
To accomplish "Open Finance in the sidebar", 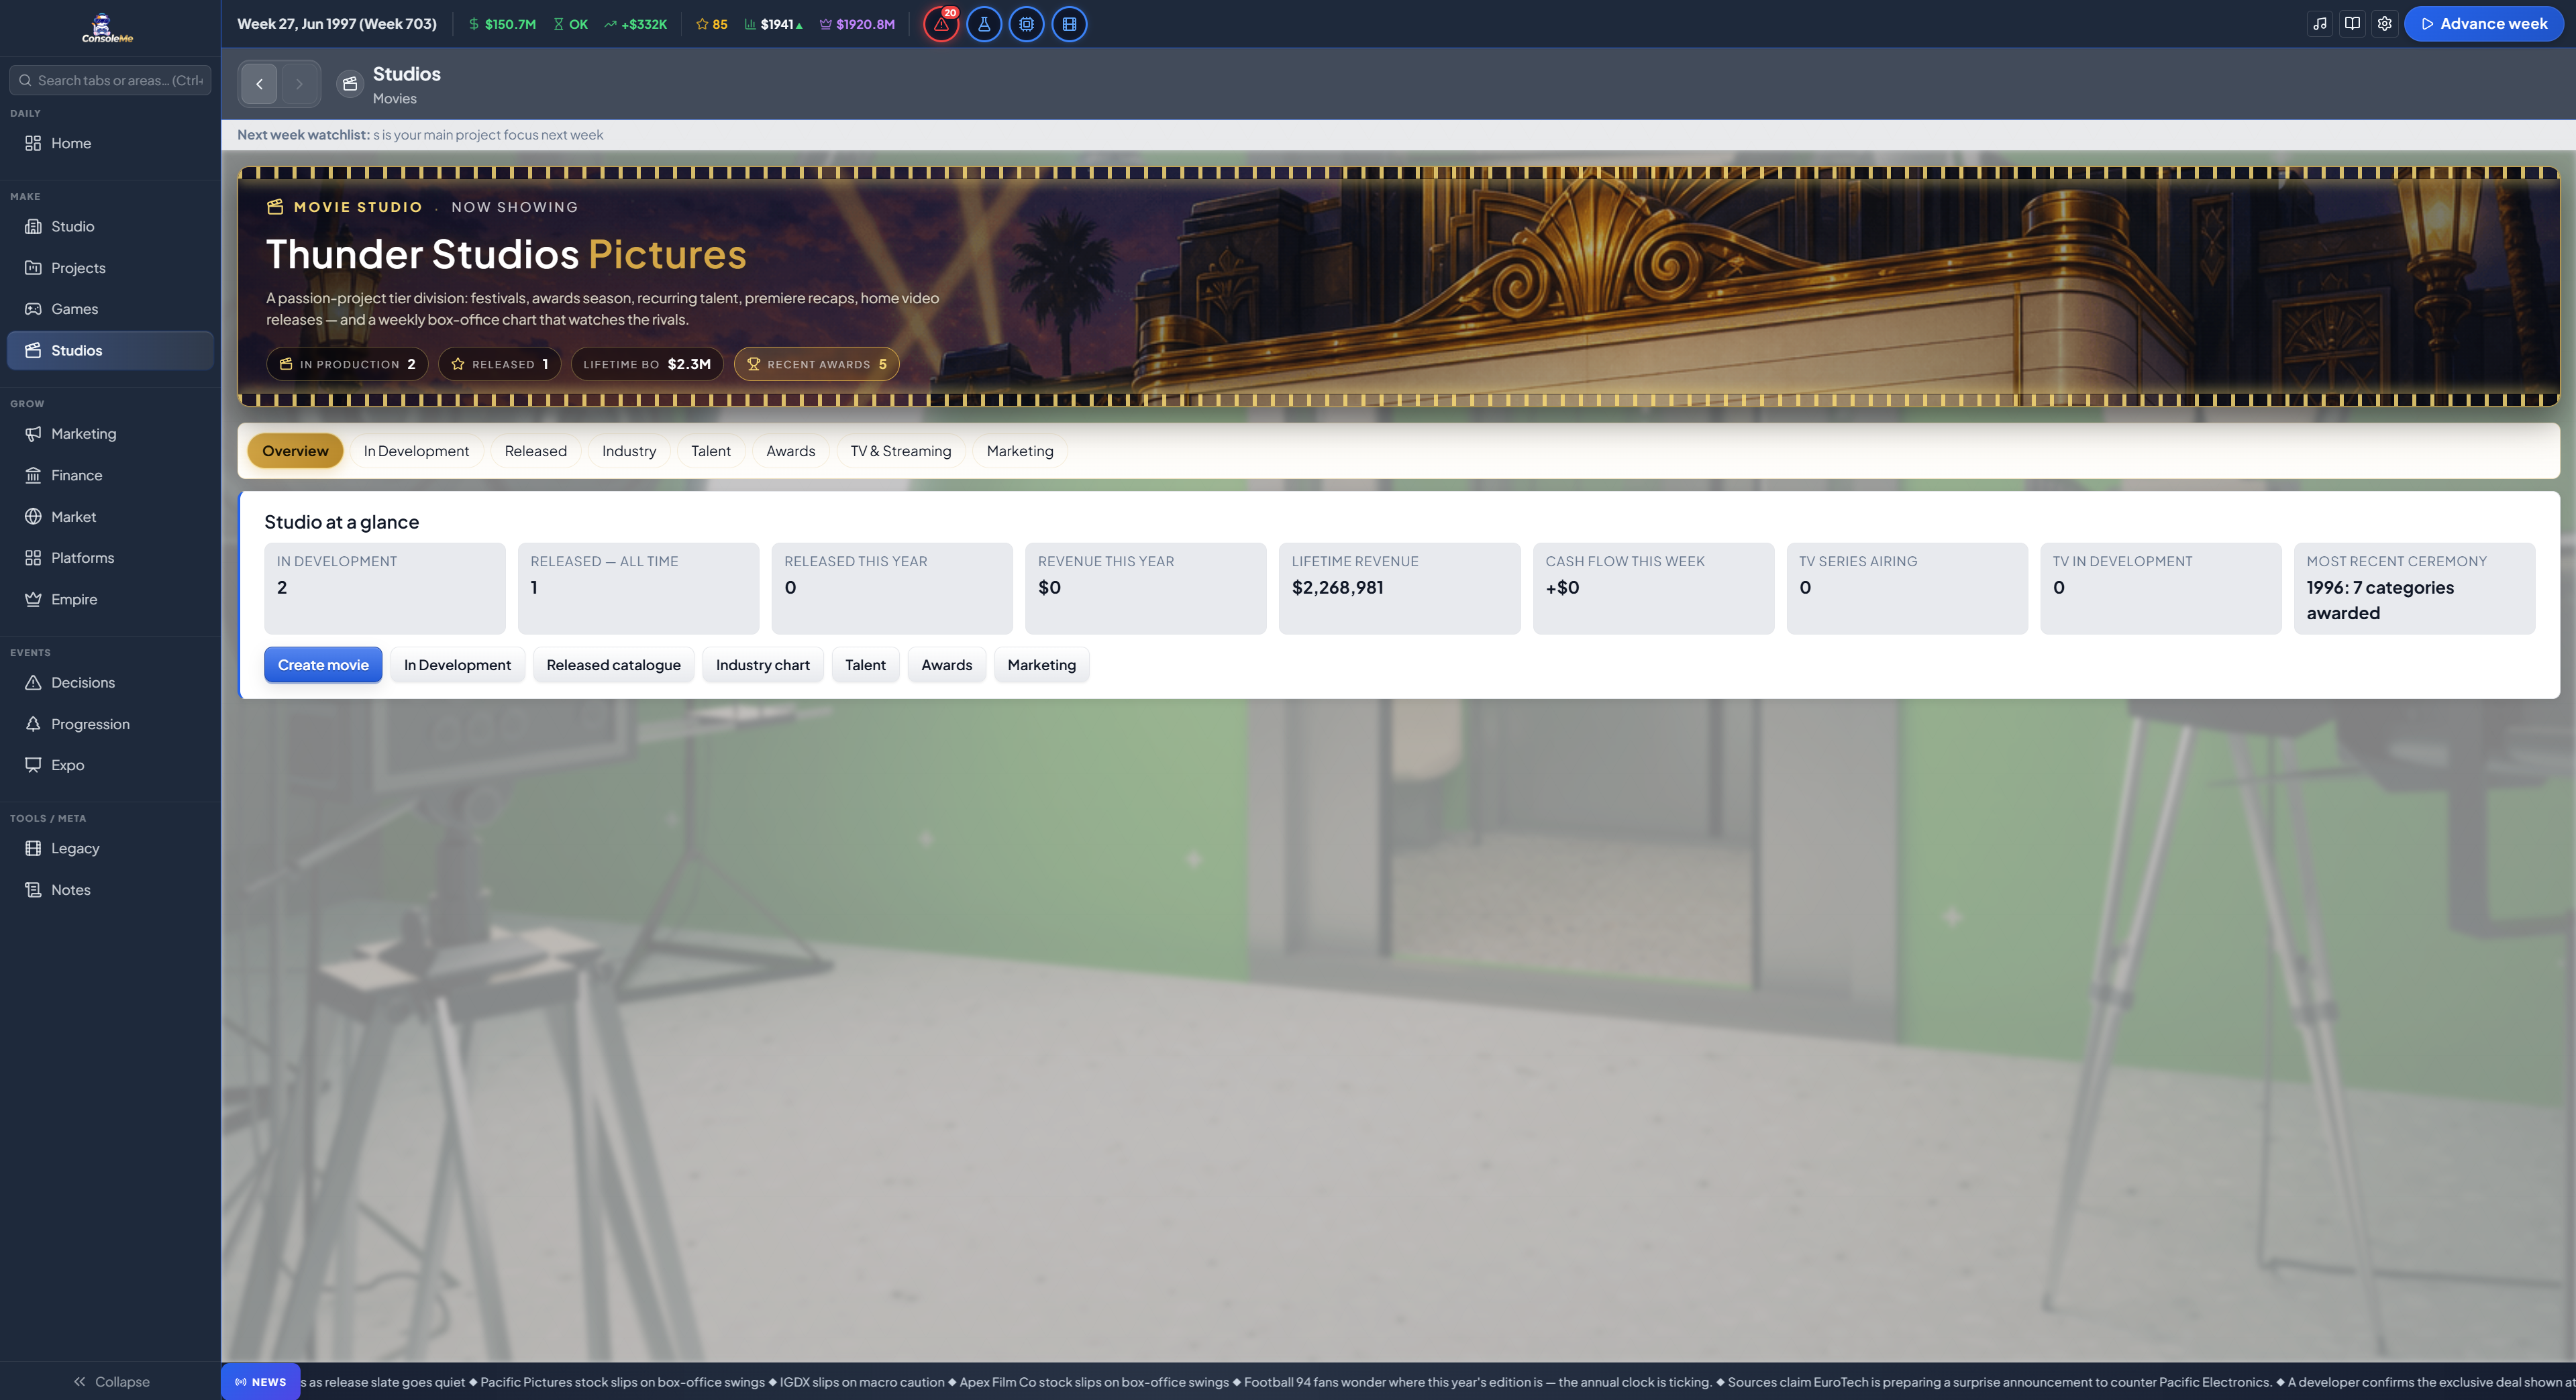I will (110, 475).
